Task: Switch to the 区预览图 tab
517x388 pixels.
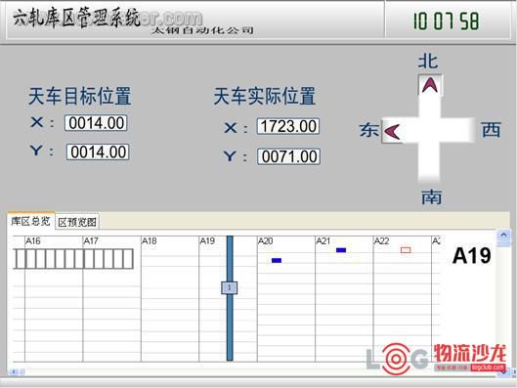Action: point(77,222)
